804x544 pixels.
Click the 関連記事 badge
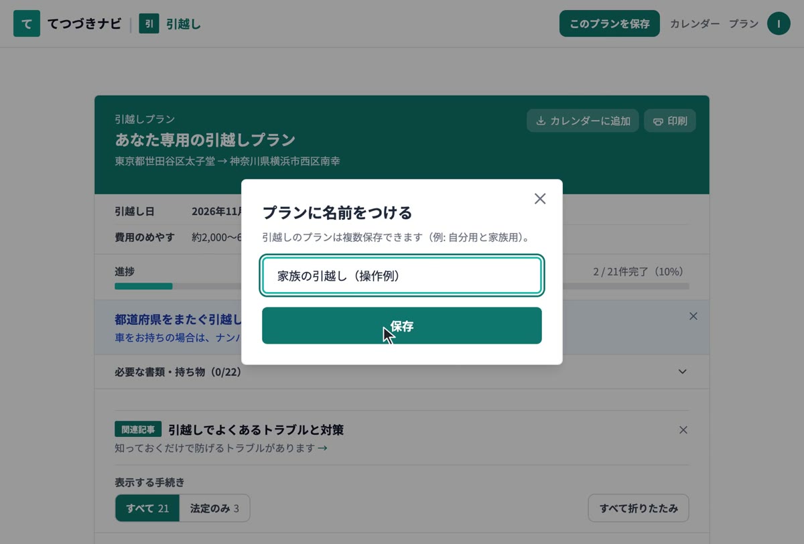point(138,429)
